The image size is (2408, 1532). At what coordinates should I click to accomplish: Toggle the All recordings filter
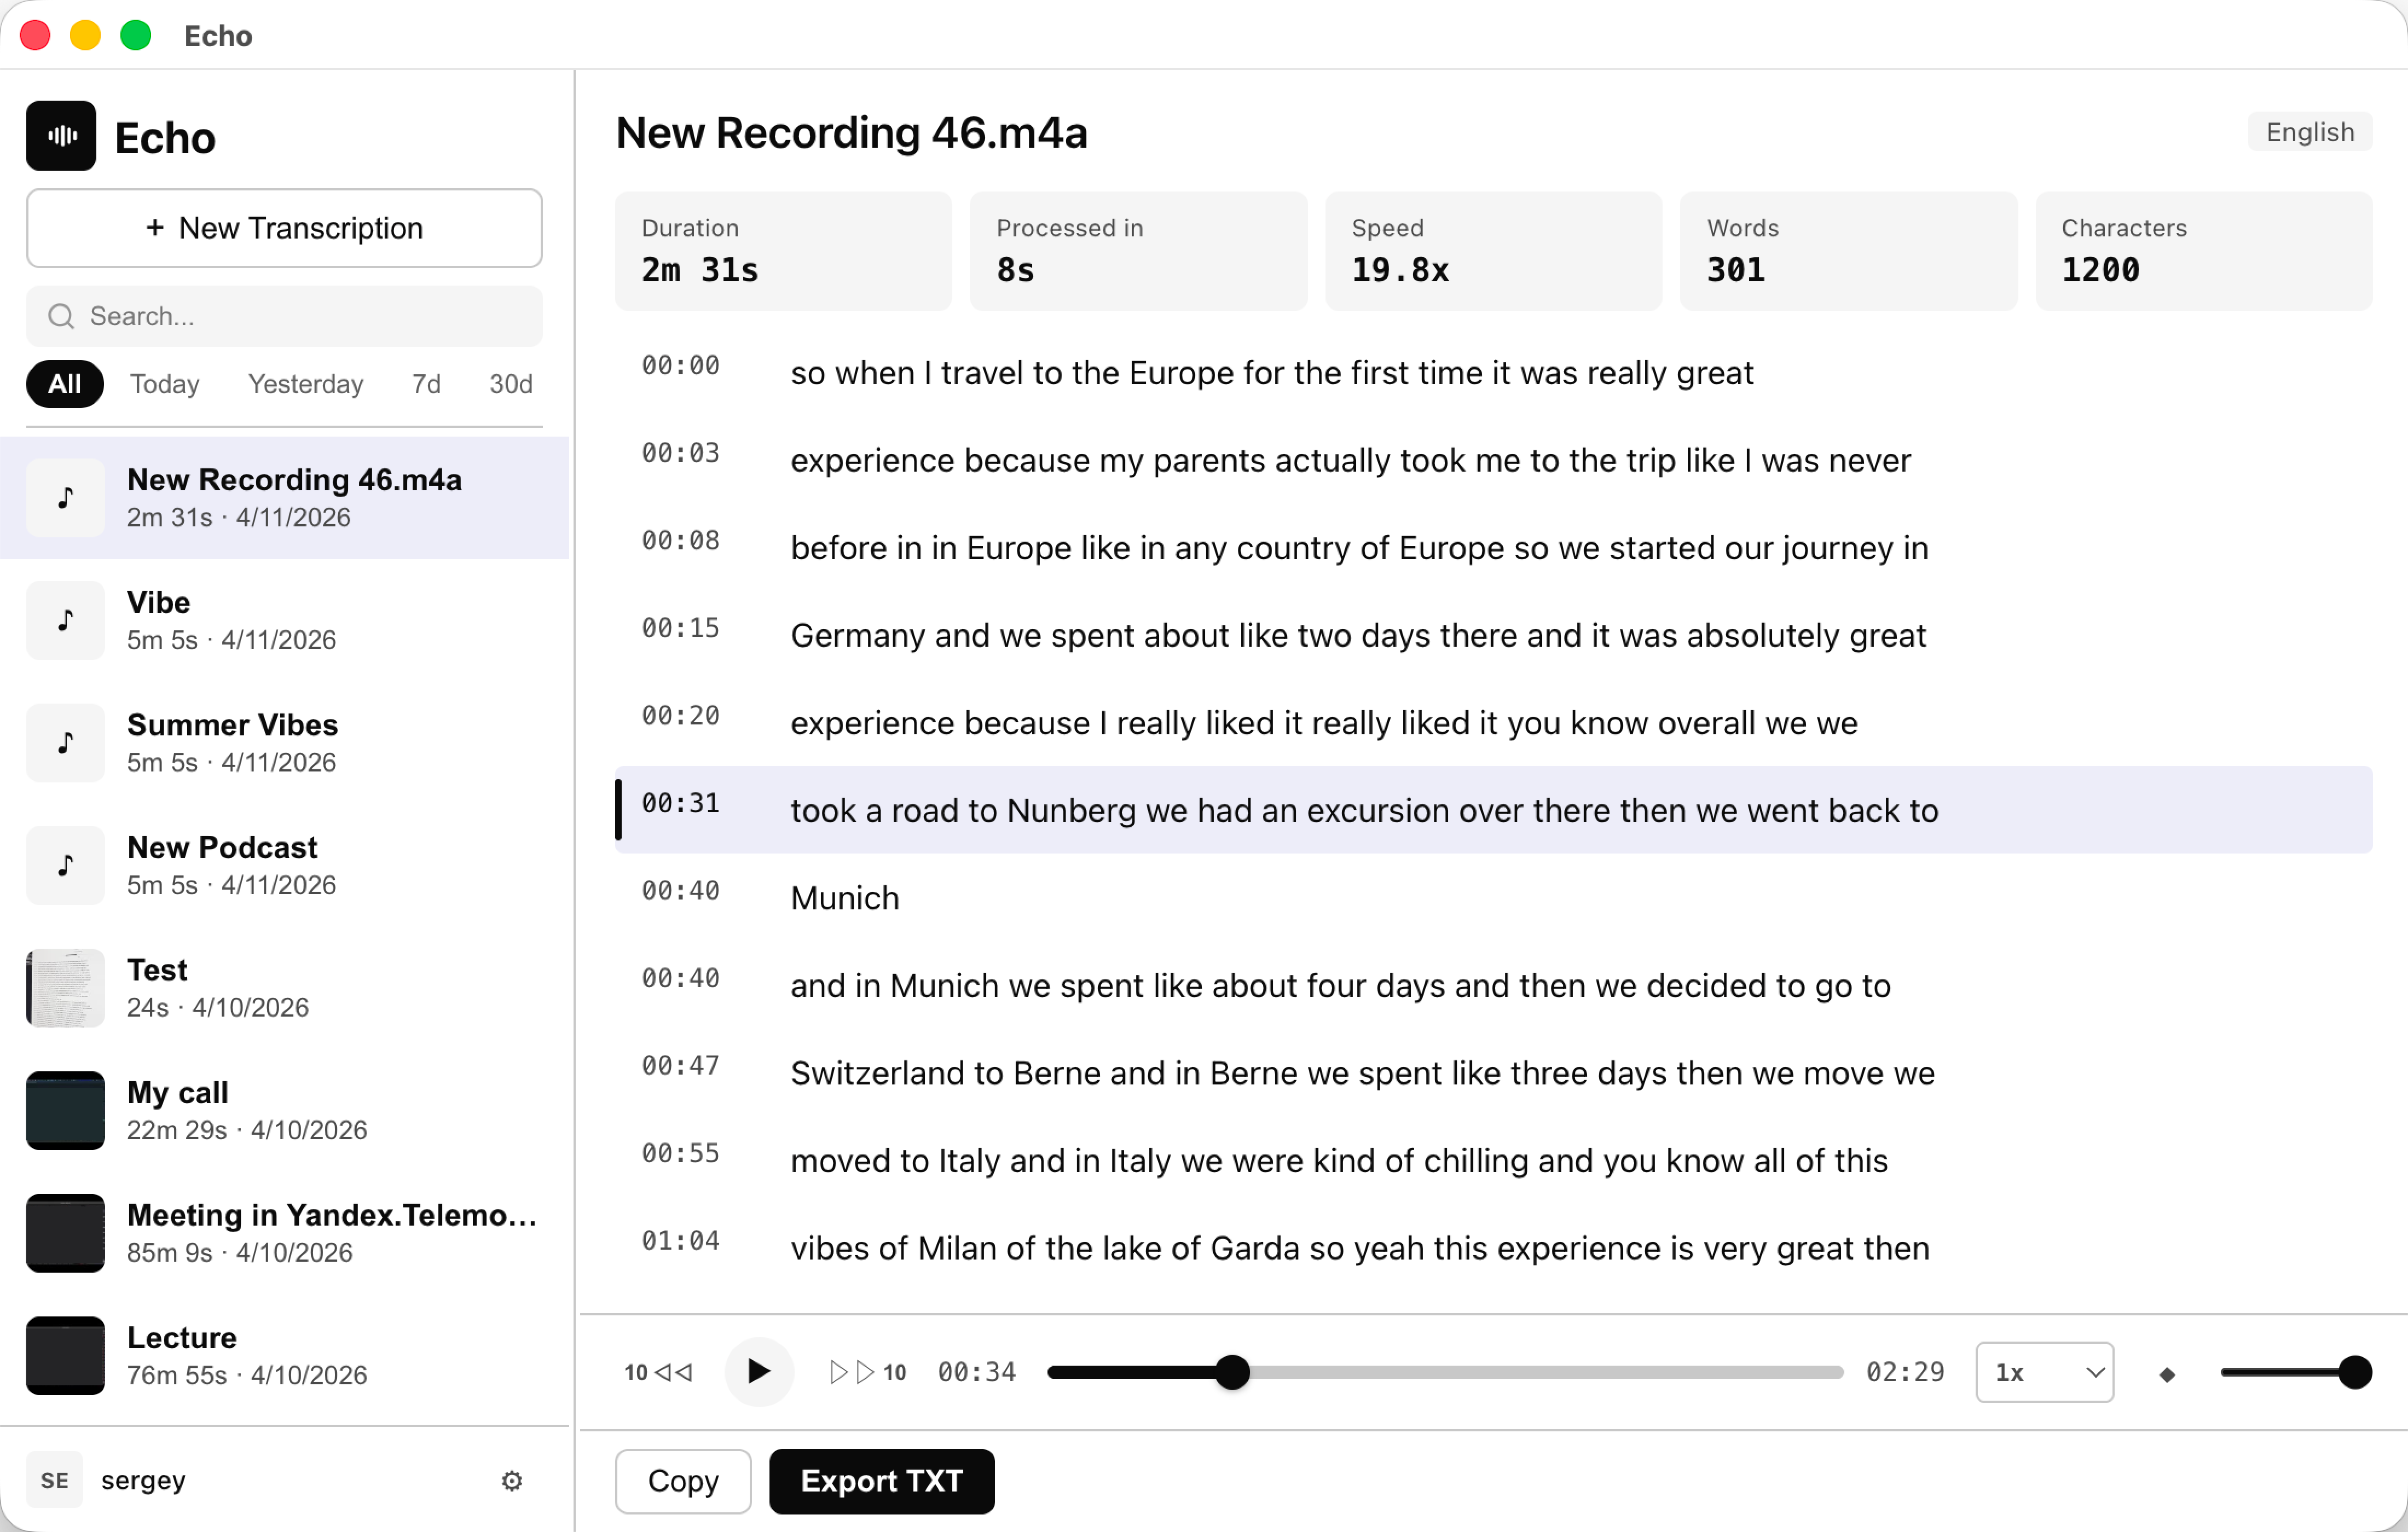tap(65, 384)
